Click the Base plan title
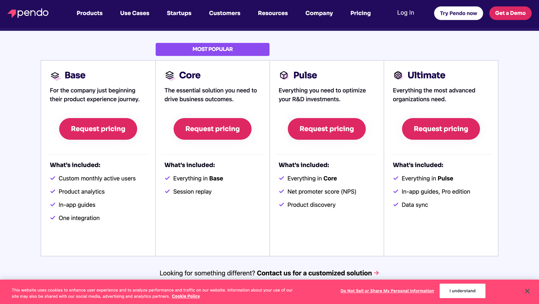The height and width of the screenshot is (304, 539). point(75,75)
